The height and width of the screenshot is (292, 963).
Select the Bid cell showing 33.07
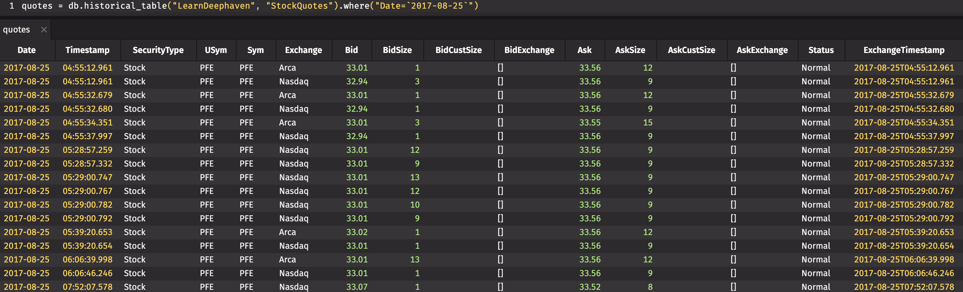pos(357,287)
